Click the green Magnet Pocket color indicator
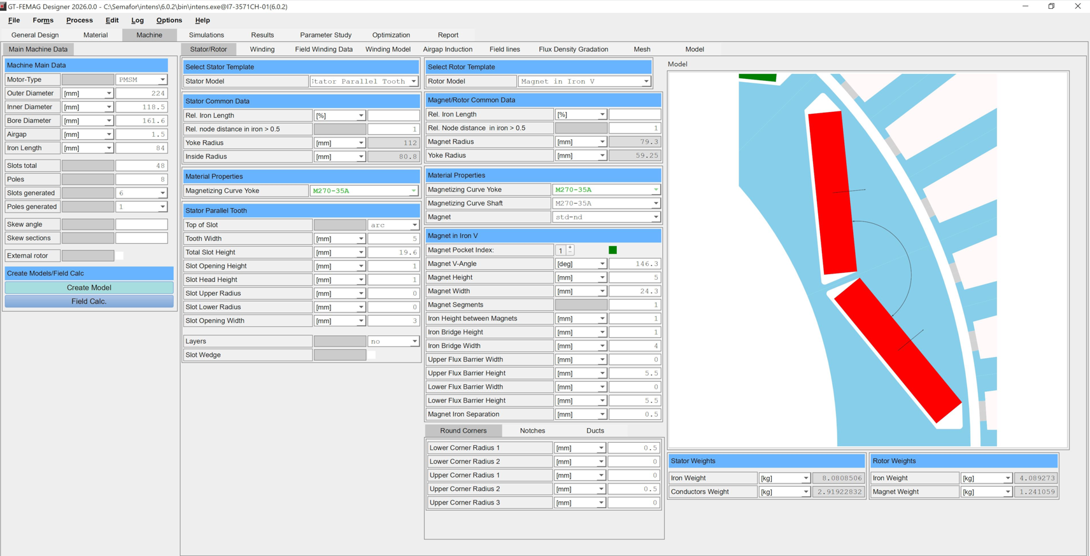This screenshot has height=556, width=1090. (x=612, y=250)
